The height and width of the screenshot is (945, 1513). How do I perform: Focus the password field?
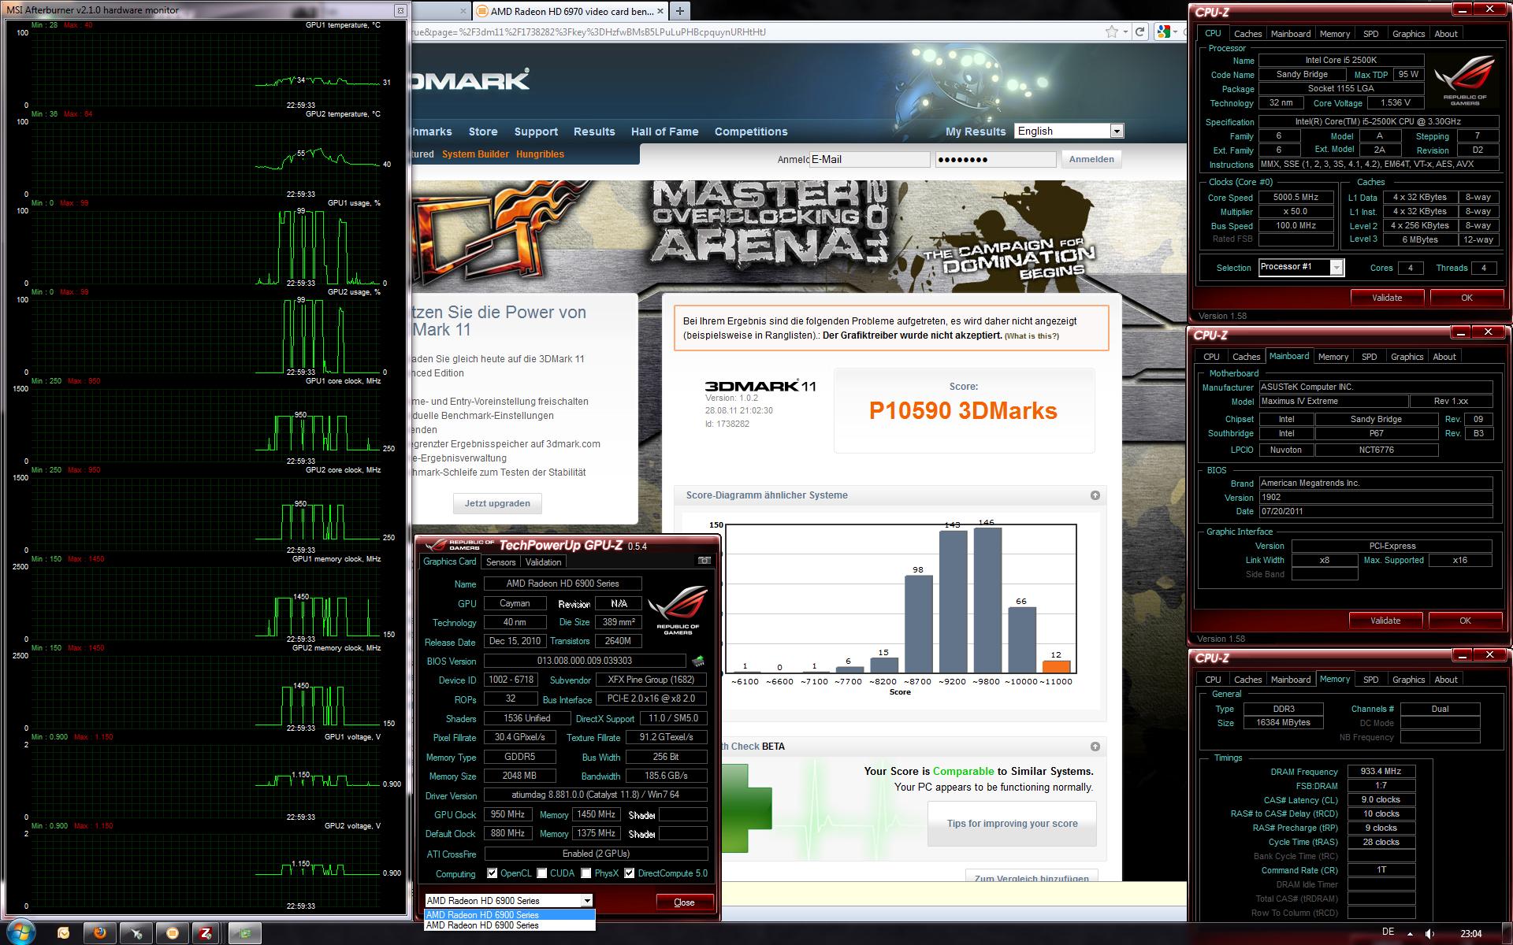tap(995, 159)
